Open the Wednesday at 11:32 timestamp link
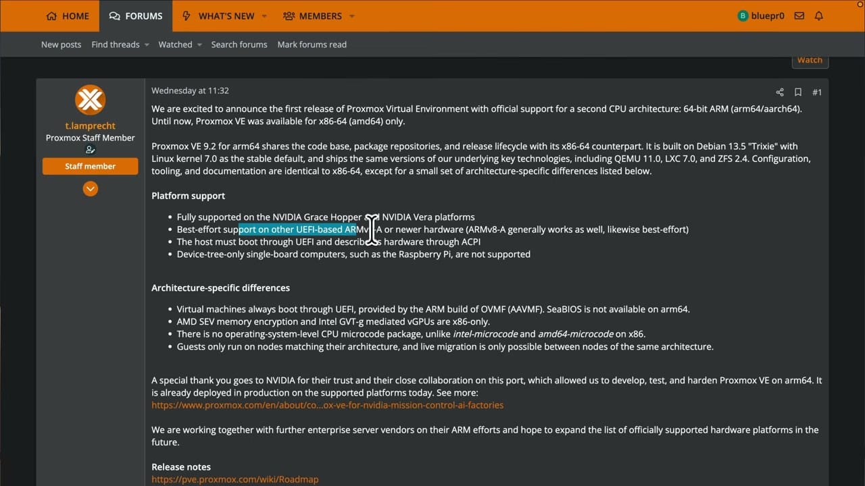This screenshot has height=486, width=865. point(190,90)
